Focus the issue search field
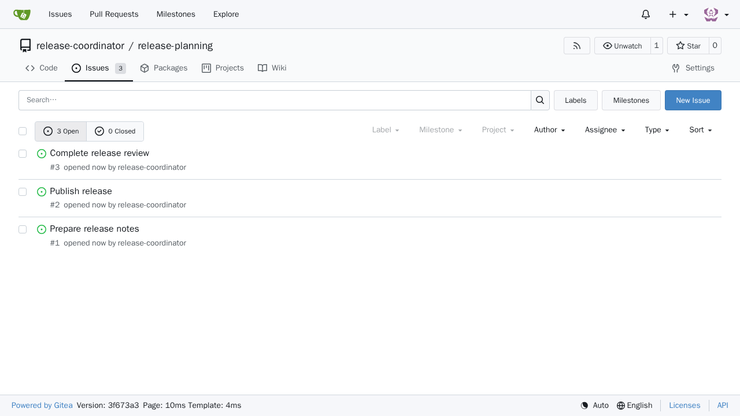Viewport: 740px width, 416px height. click(275, 100)
